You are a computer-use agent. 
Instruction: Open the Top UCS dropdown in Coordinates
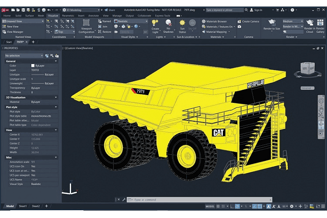coord(65,32)
